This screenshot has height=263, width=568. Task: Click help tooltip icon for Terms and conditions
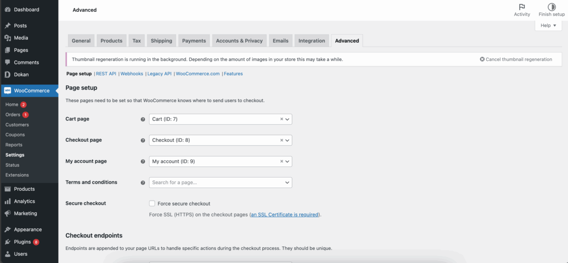[x=143, y=183]
